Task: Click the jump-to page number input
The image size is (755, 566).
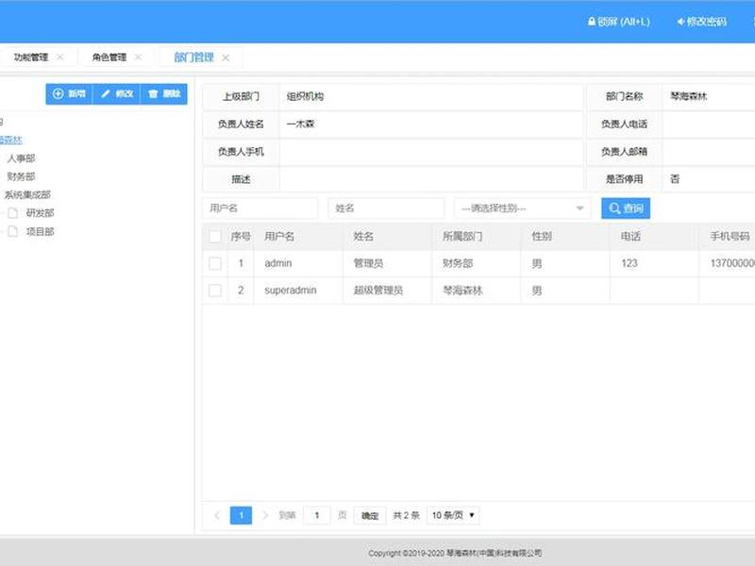Action: pos(317,515)
